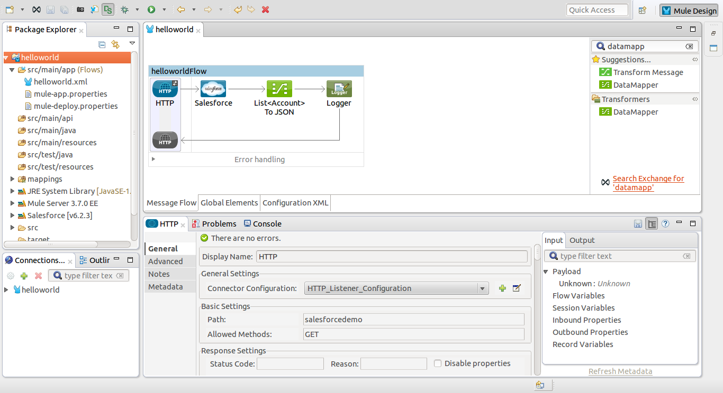The image size is (723, 393).
Task: Edit the connector configuration with pencil icon
Action: tap(517, 288)
